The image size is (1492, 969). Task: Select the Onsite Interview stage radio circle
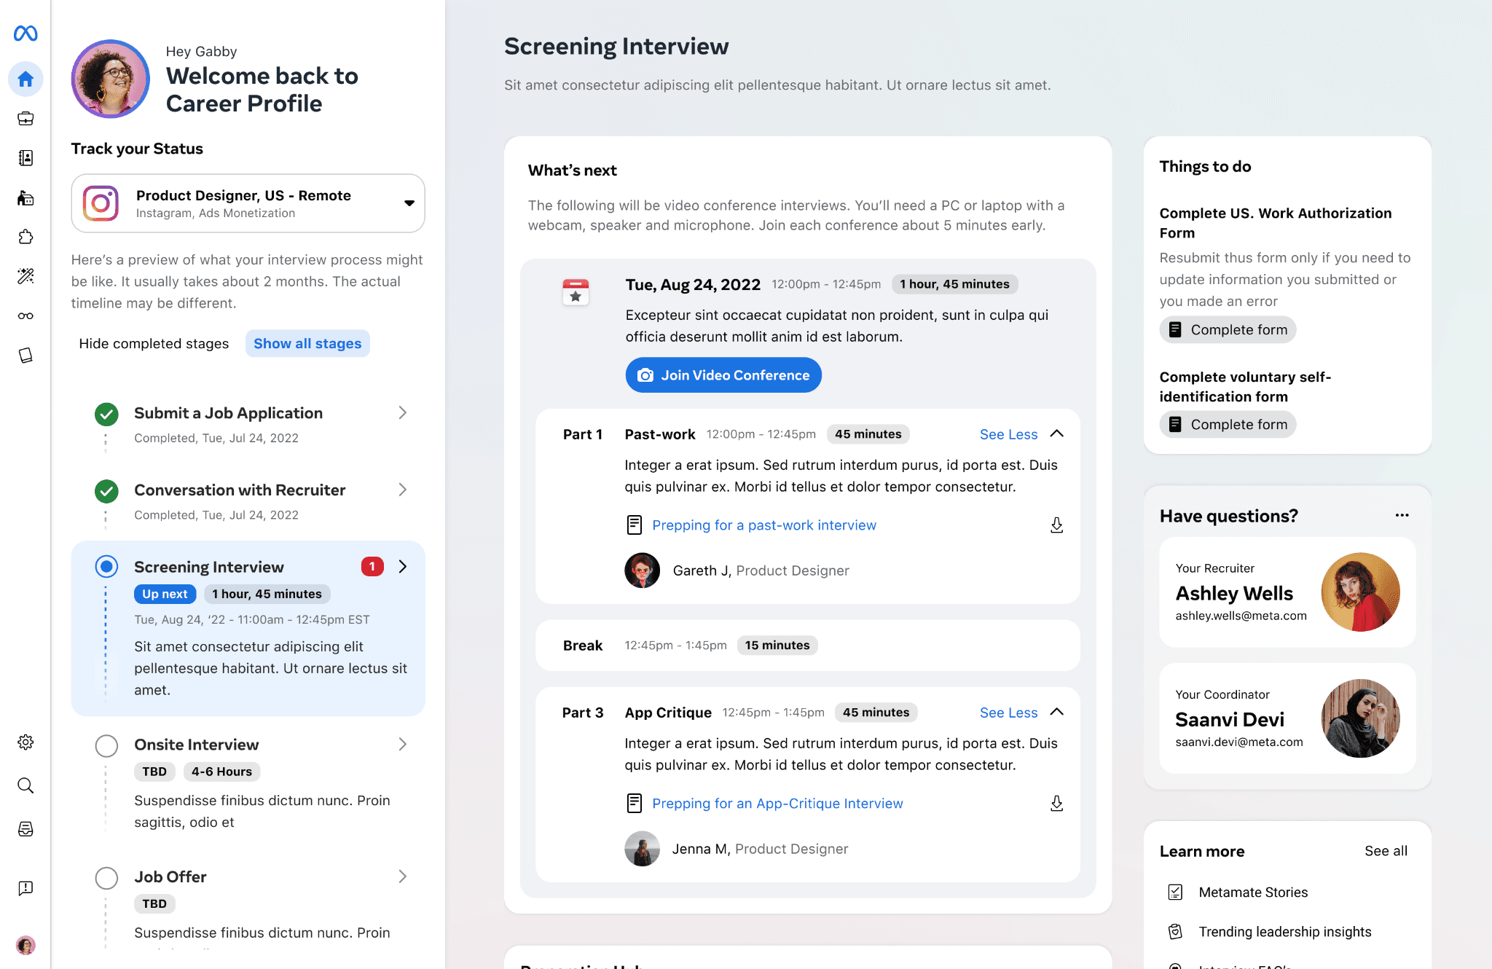[106, 745]
